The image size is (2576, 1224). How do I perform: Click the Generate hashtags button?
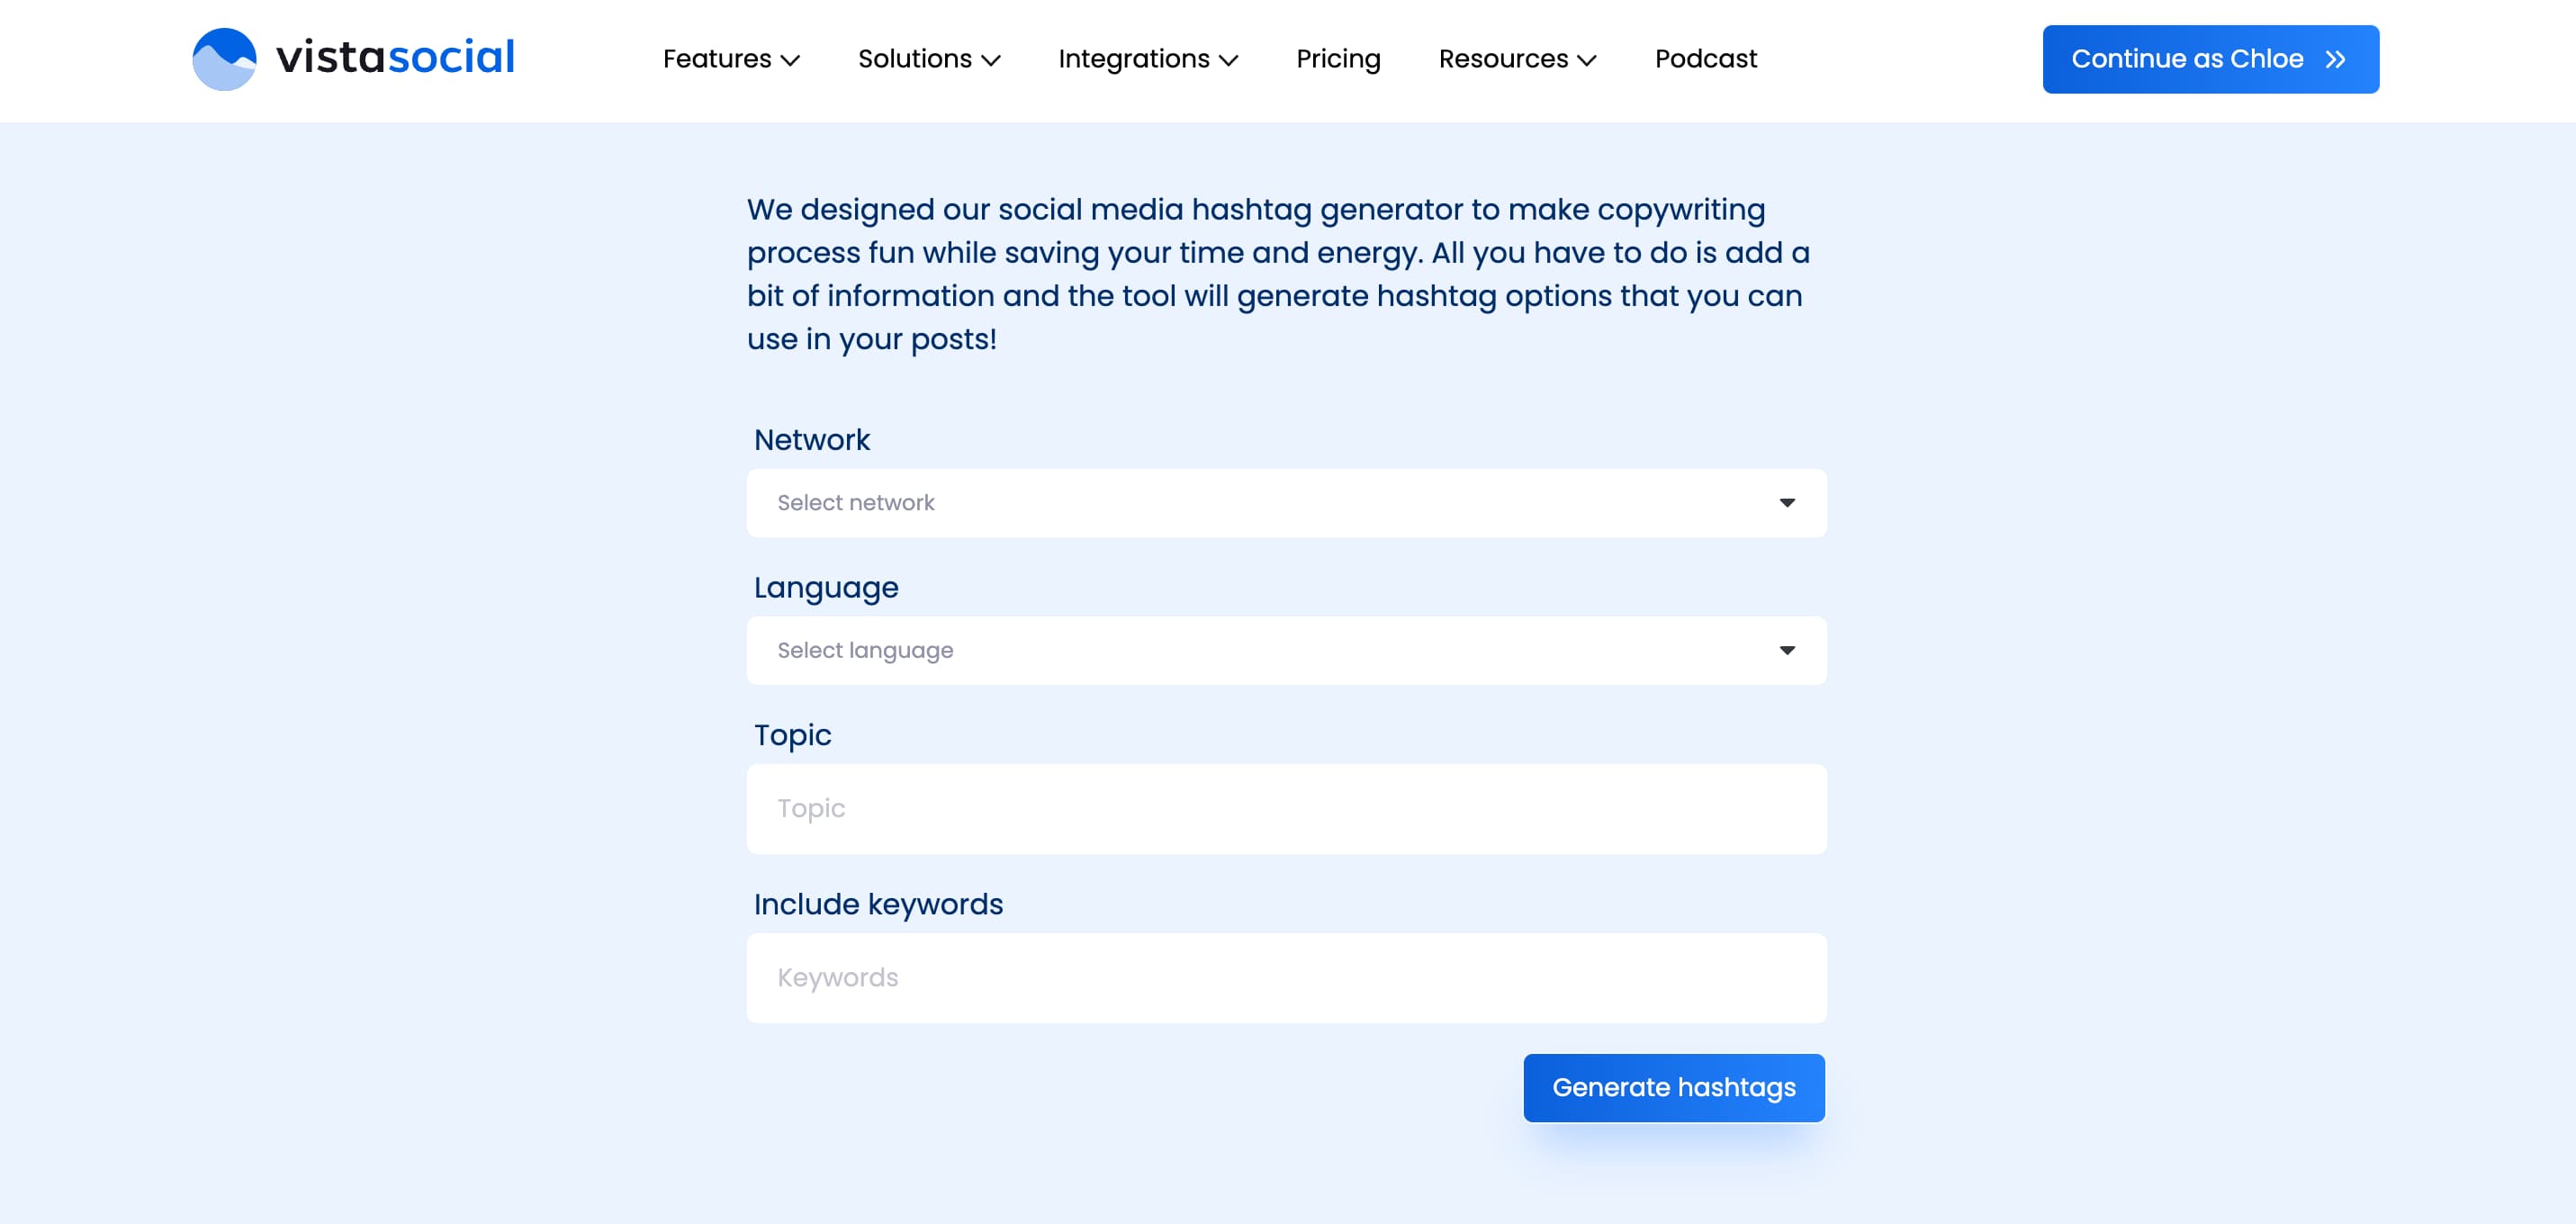click(x=1674, y=1087)
